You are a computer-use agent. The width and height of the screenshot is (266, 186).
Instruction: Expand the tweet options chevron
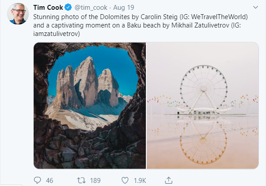255,7
